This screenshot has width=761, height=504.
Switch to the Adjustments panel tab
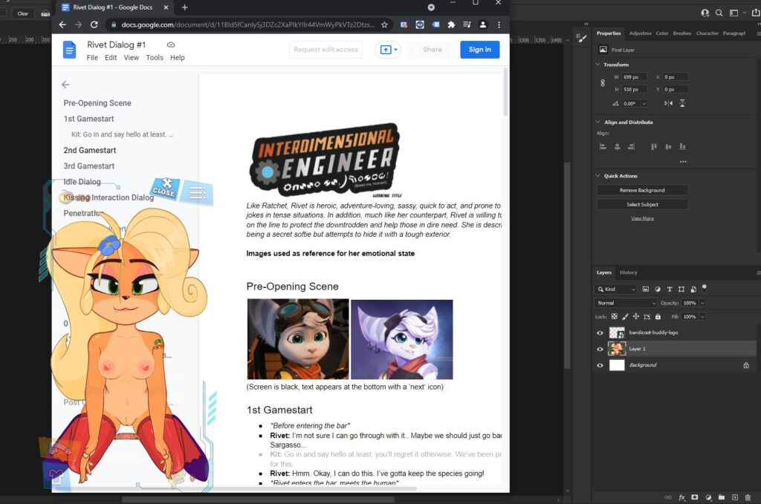640,33
